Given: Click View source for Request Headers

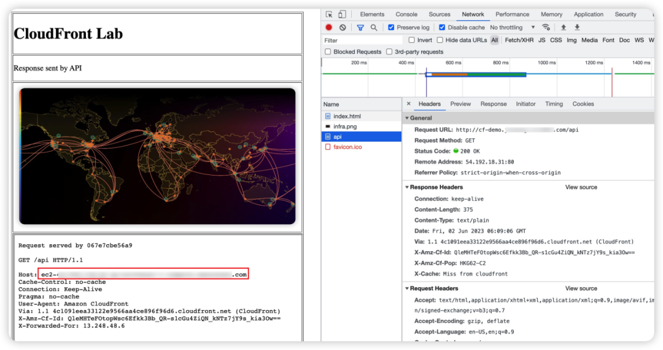Looking at the screenshot, I should coord(581,288).
